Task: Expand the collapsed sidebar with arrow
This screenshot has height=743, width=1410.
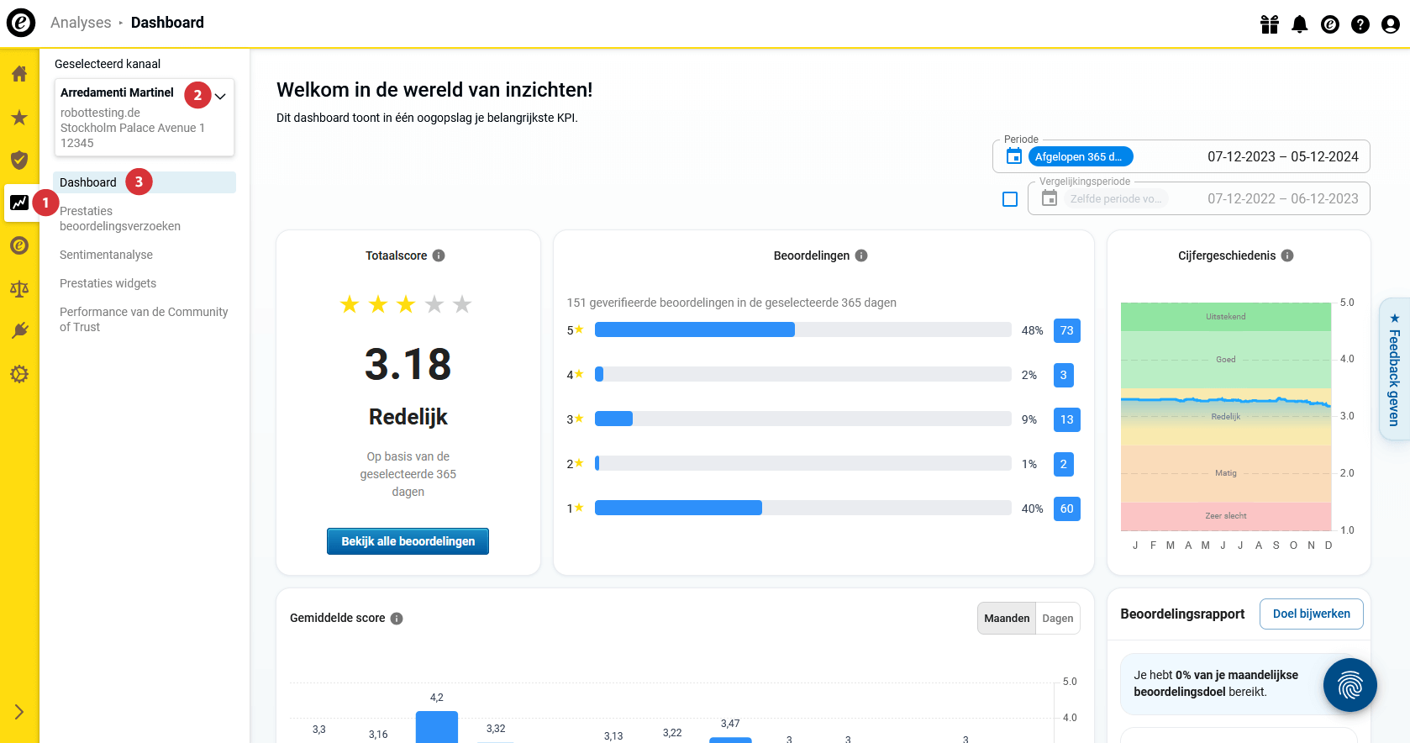Action: tap(19, 712)
